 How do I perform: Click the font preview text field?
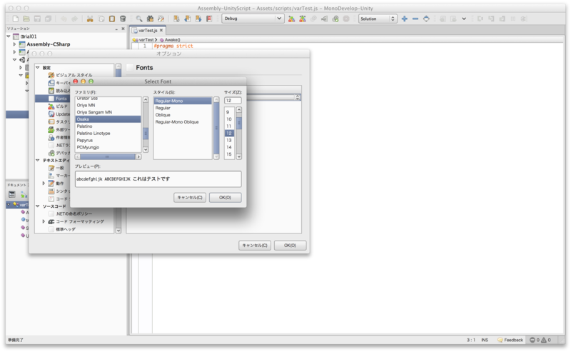pyautogui.click(x=158, y=179)
